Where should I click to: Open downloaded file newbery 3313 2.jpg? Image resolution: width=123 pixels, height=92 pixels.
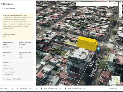25,89
